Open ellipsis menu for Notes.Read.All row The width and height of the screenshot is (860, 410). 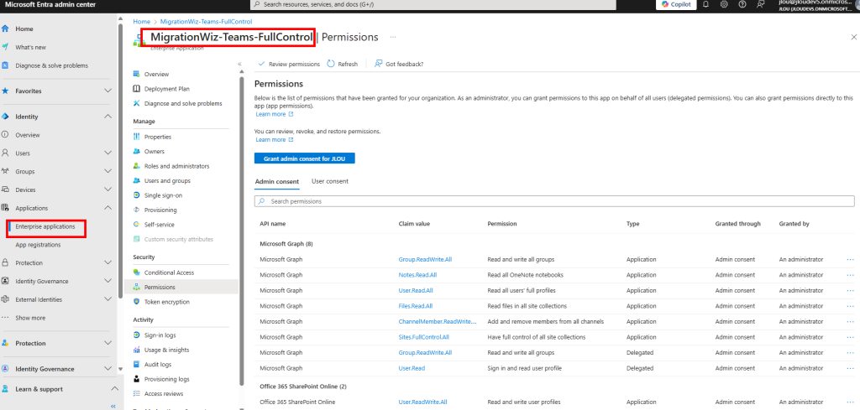[x=851, y=275]
